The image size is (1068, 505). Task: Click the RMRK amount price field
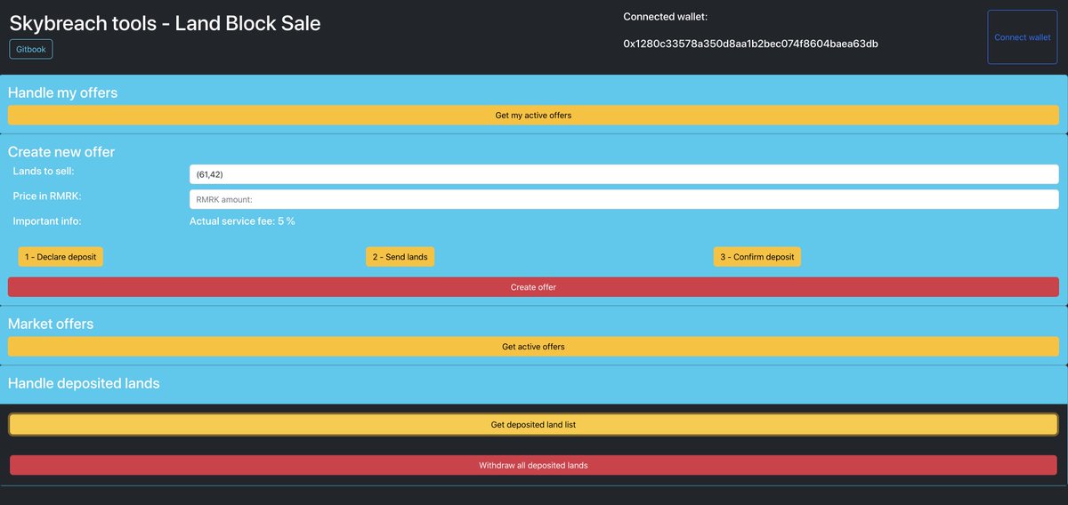(x=624, y=199)
